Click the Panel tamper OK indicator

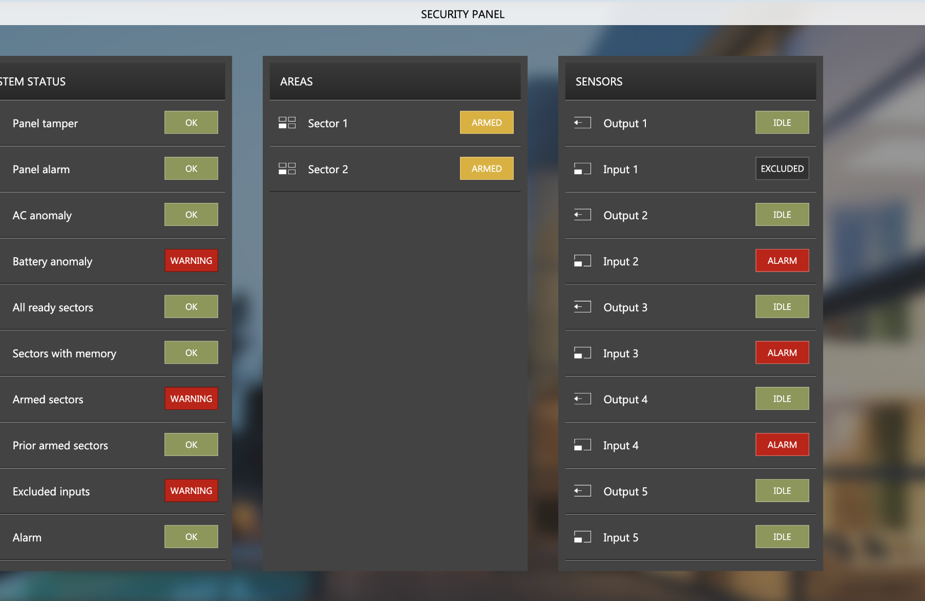pos(191,122)
